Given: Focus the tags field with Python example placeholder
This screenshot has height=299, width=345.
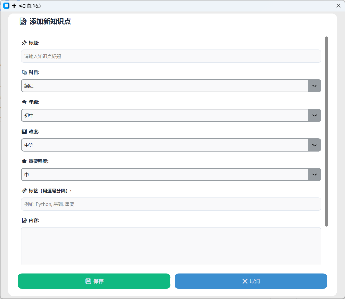Looking at the screenshot, I should tap(171, 204).
